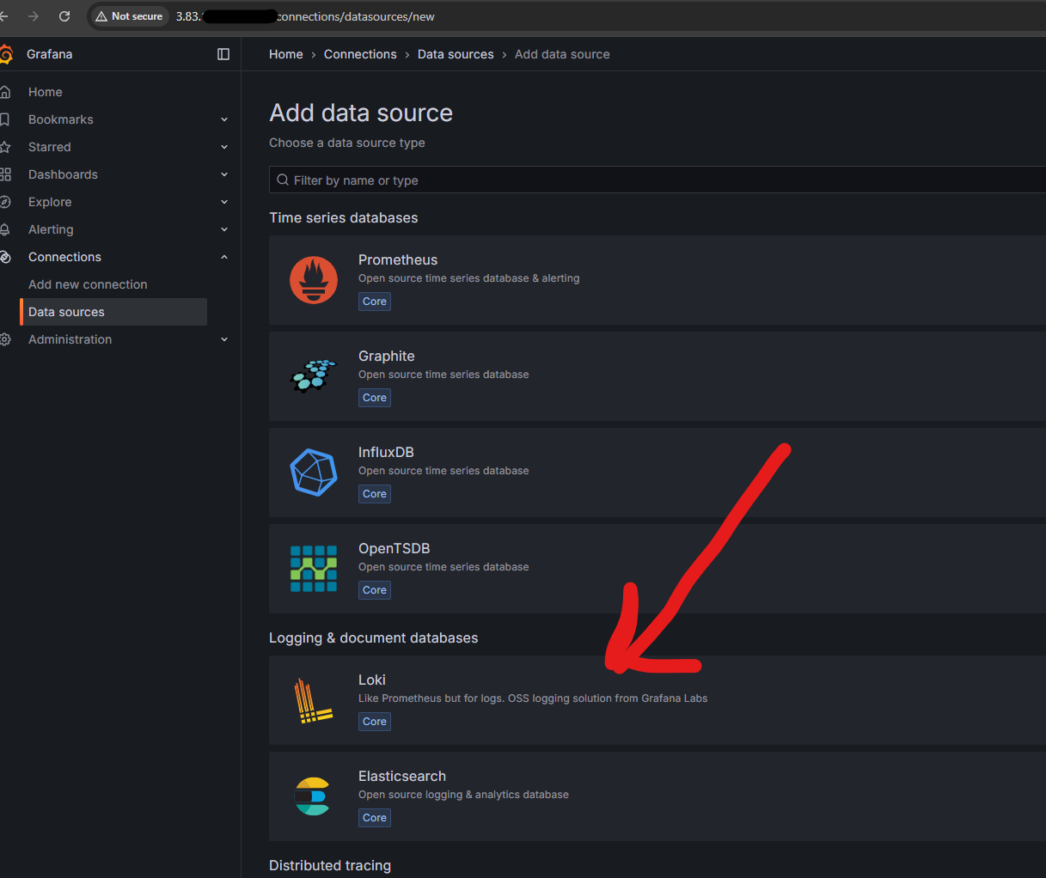Viewport: 1046px width, 878px height.
Task: Click the Graphite logo icon
Action: [314, 376]
